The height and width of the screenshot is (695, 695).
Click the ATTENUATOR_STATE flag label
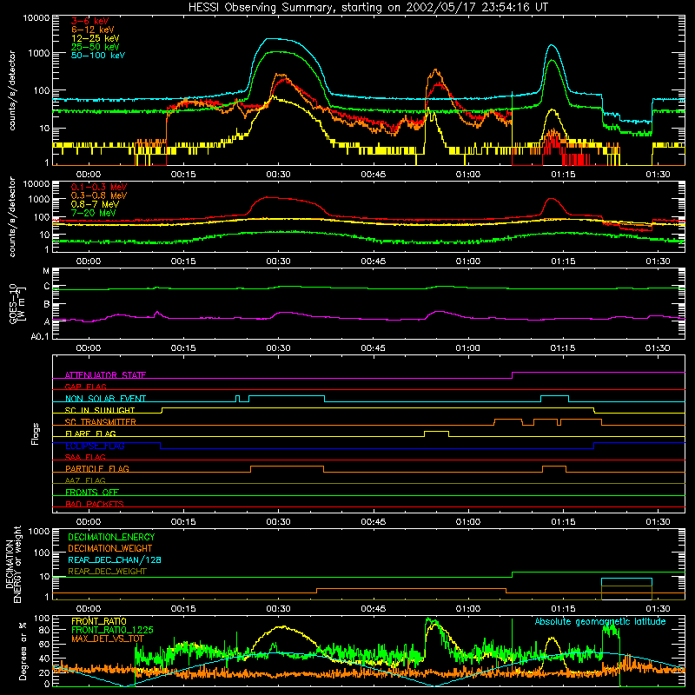click(105, 375)
